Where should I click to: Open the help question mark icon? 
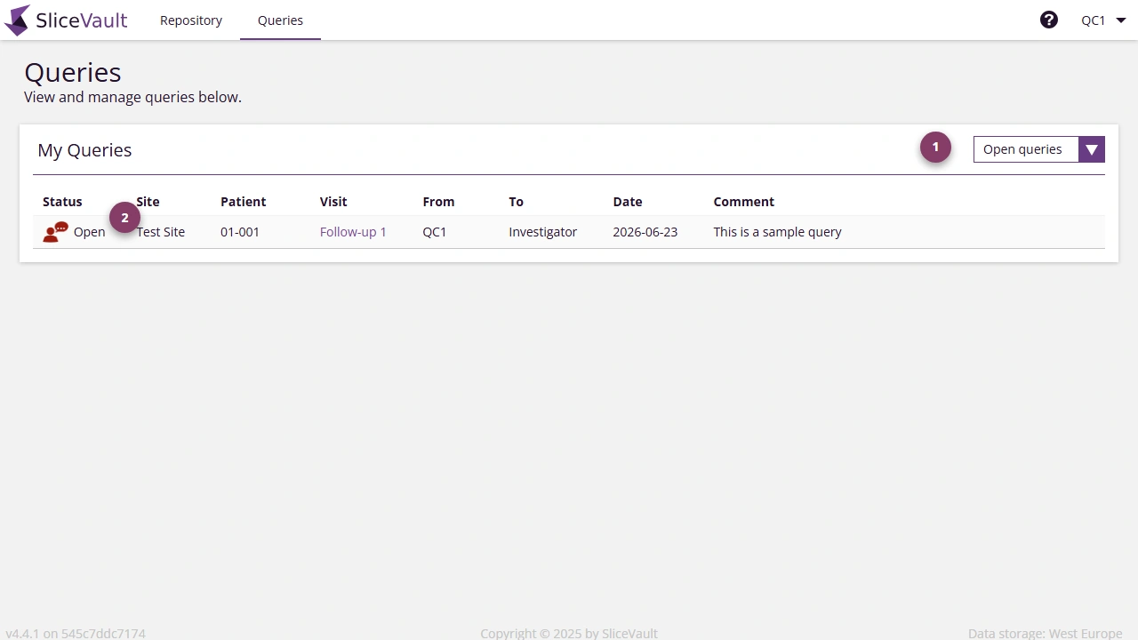(1049, 20)
